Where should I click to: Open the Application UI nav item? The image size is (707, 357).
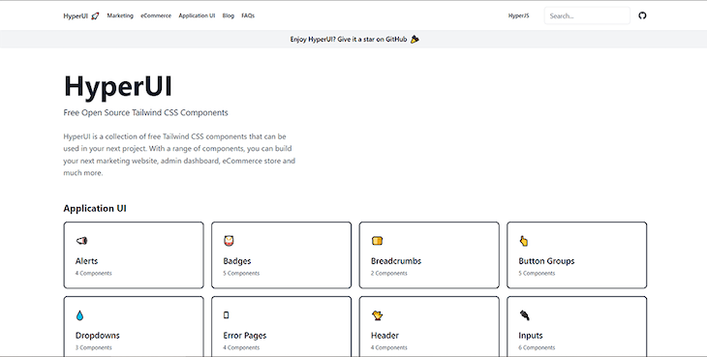pos(197,15)
